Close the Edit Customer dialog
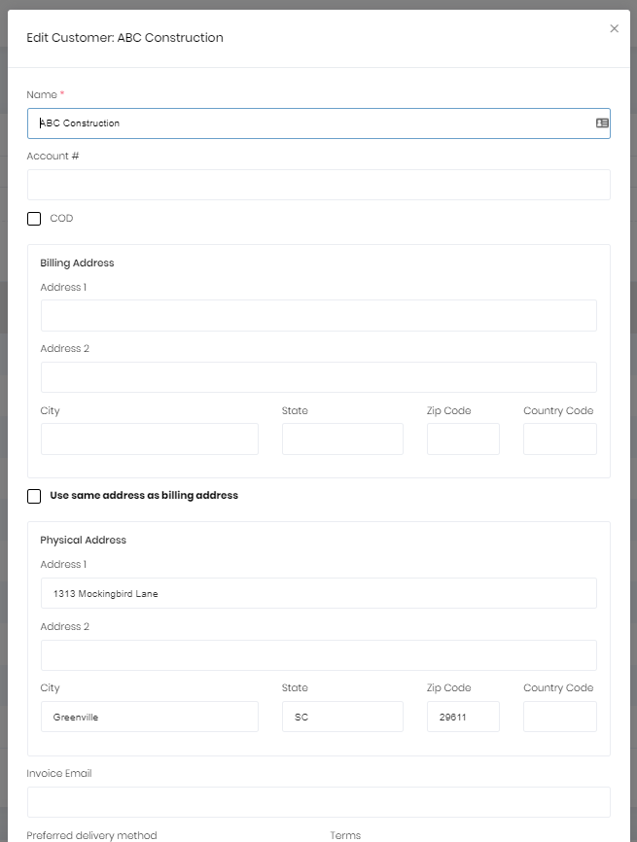Image resolution: width=637 pixels, height=842 pixels. click(x=614, y=29)
